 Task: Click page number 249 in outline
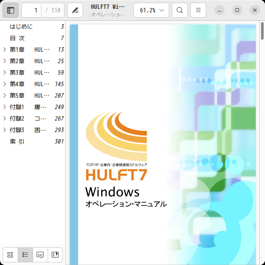pos(59,107)
